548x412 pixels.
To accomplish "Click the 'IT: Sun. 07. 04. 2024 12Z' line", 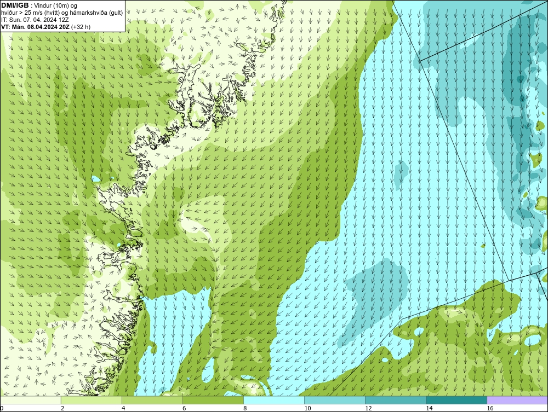I will coord(35,20).
